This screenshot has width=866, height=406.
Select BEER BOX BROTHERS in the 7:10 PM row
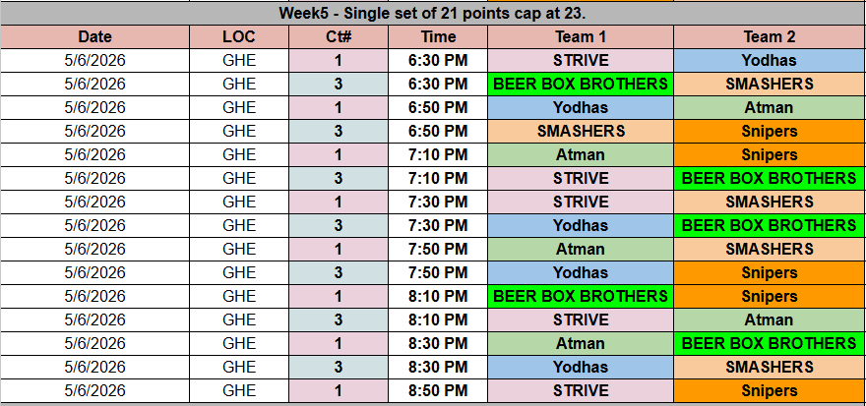[x=769, y=178]
